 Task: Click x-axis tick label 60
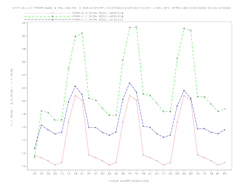(170, 174)
